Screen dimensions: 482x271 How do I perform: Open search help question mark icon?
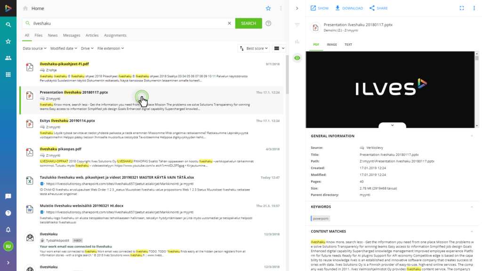(268, 24)
